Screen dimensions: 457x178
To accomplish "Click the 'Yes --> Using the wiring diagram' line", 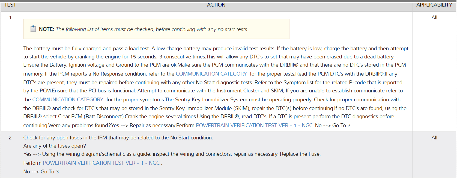I will click(x=172, y=154).
